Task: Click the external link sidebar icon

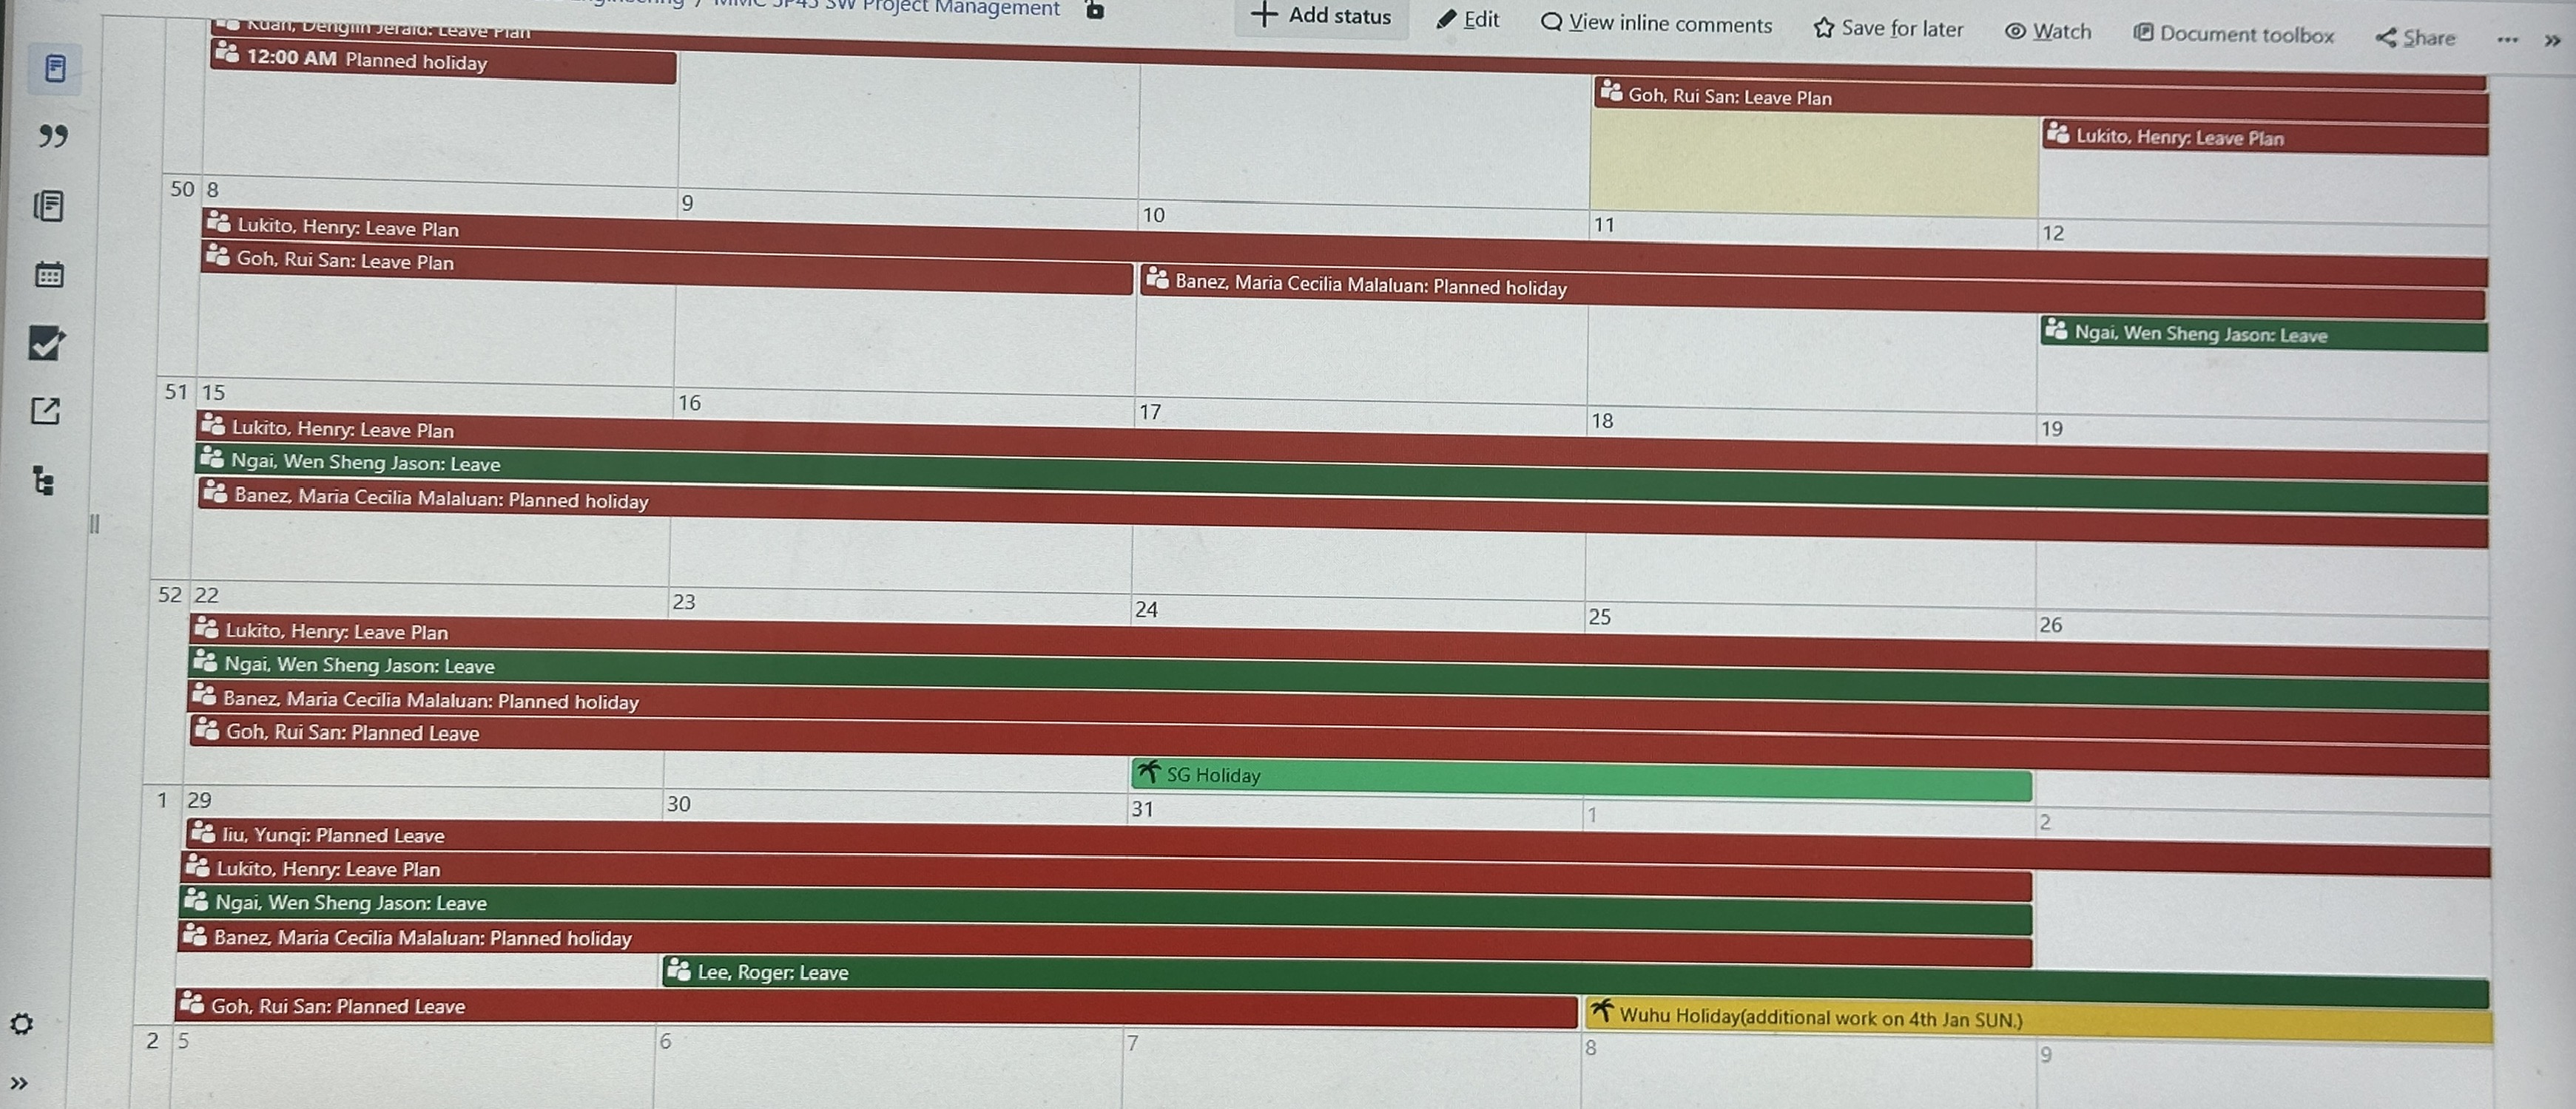Action: pyautogui.click(x=46, y=410)
